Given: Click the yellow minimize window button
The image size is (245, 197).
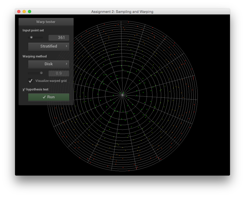Looking at the screenshot, I should pos(24,12).
